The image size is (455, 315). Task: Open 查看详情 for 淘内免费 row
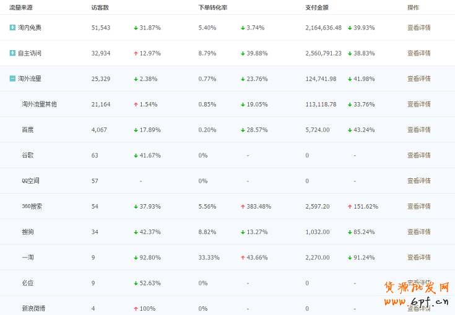418,28
